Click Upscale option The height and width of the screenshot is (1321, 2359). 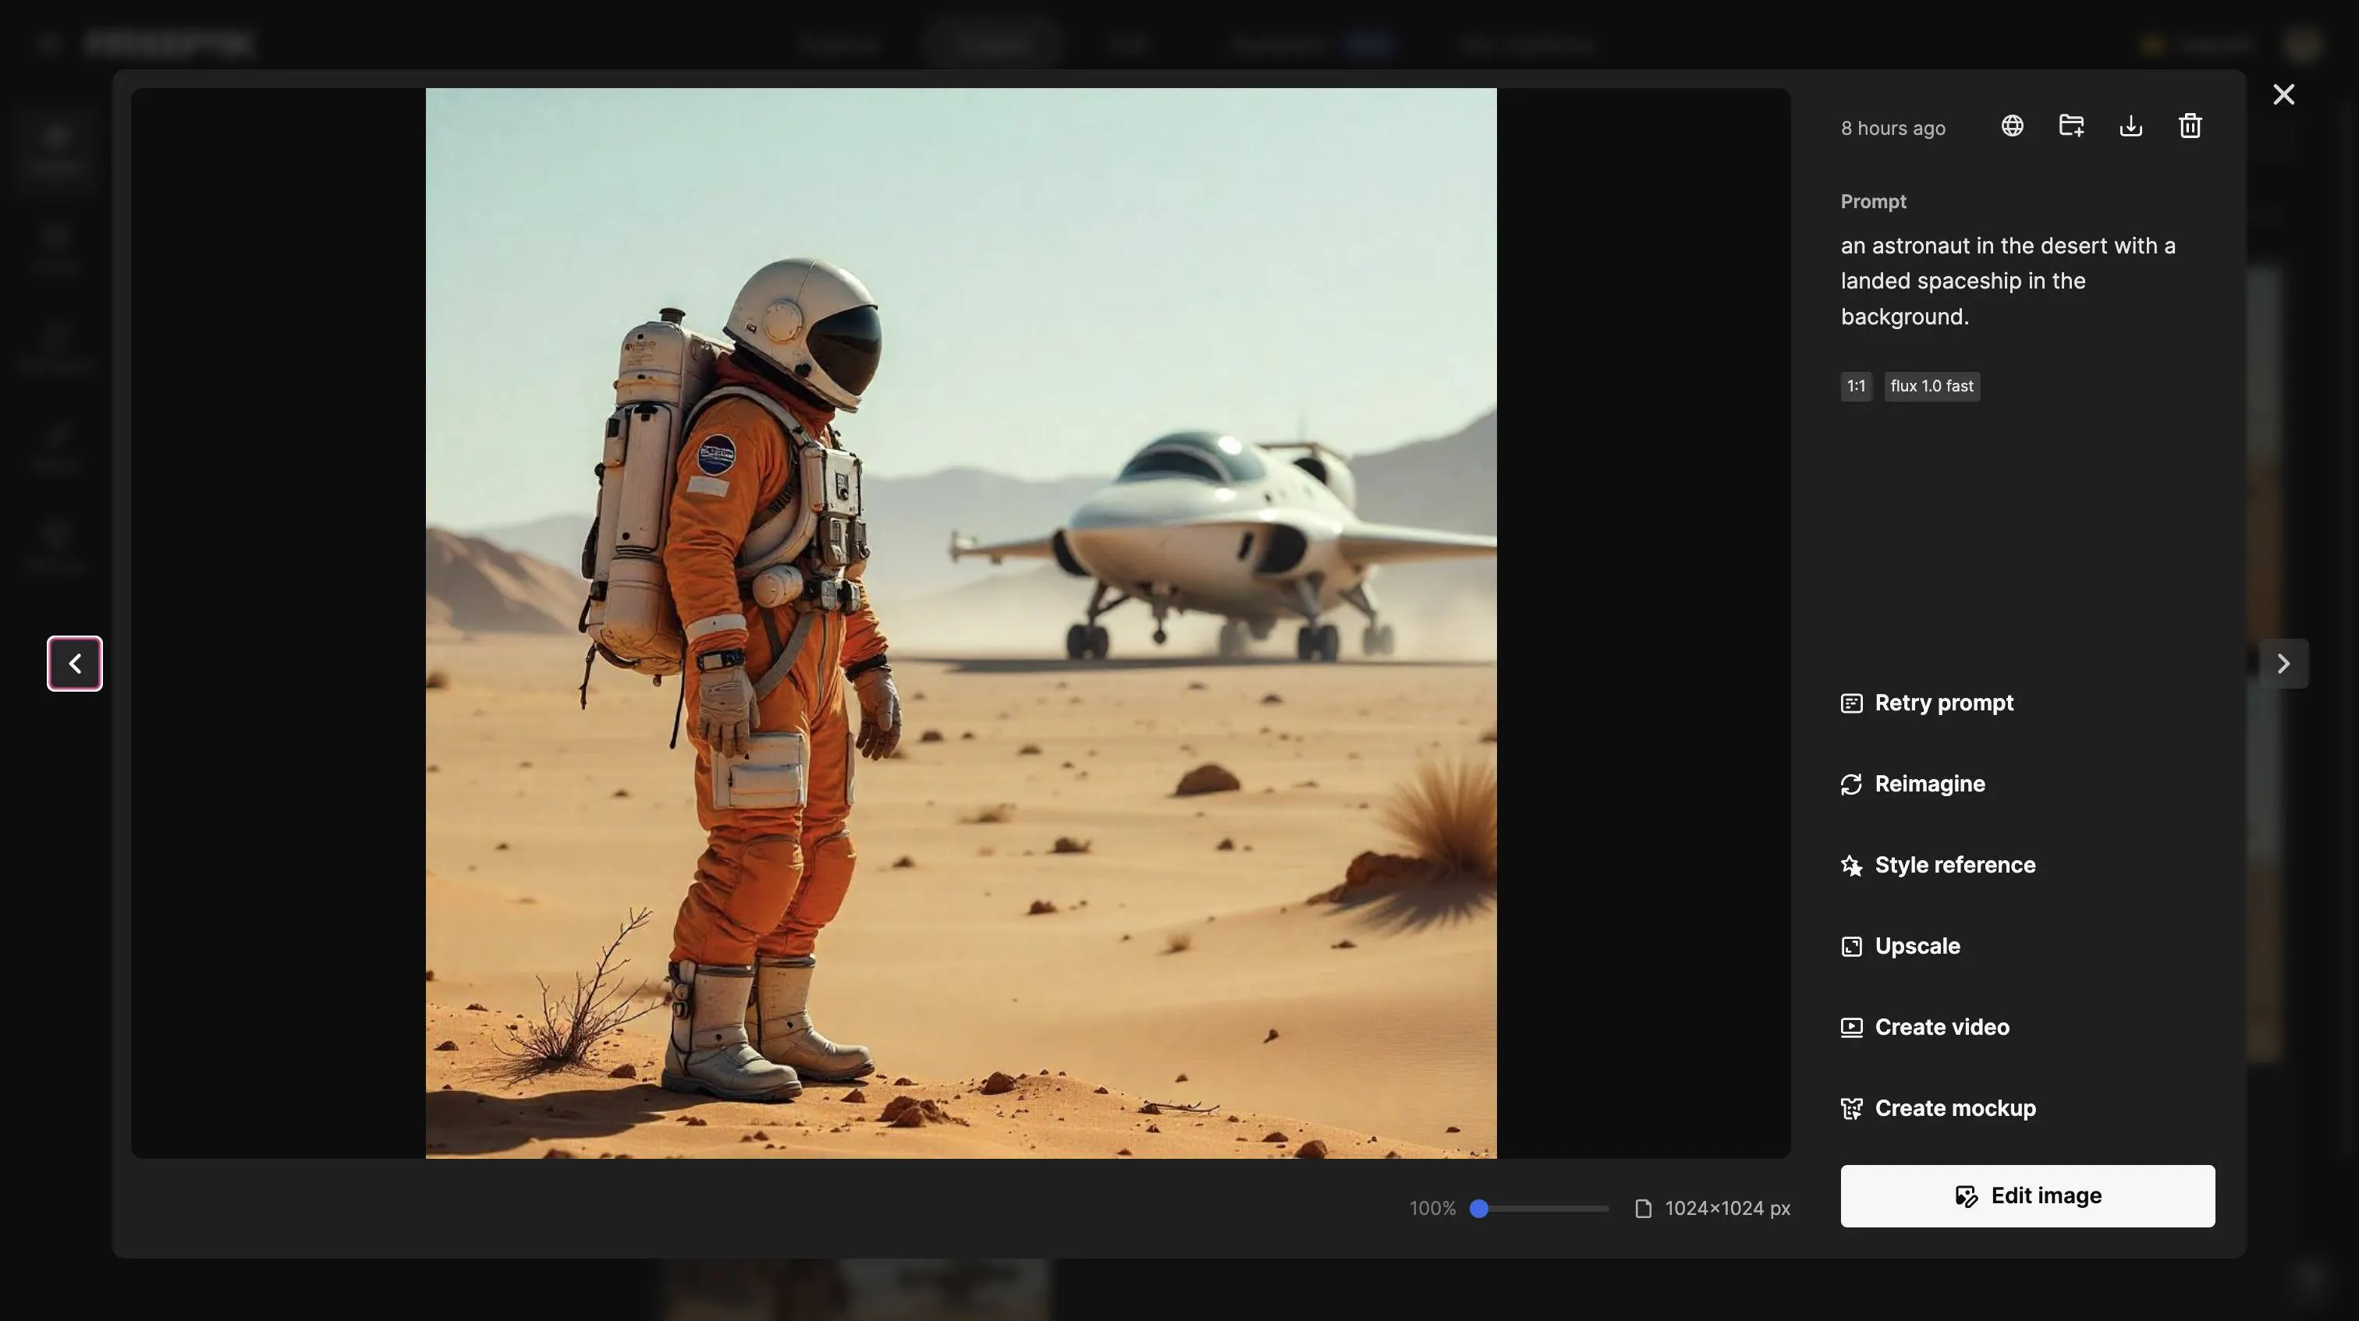coord(1917,947)
